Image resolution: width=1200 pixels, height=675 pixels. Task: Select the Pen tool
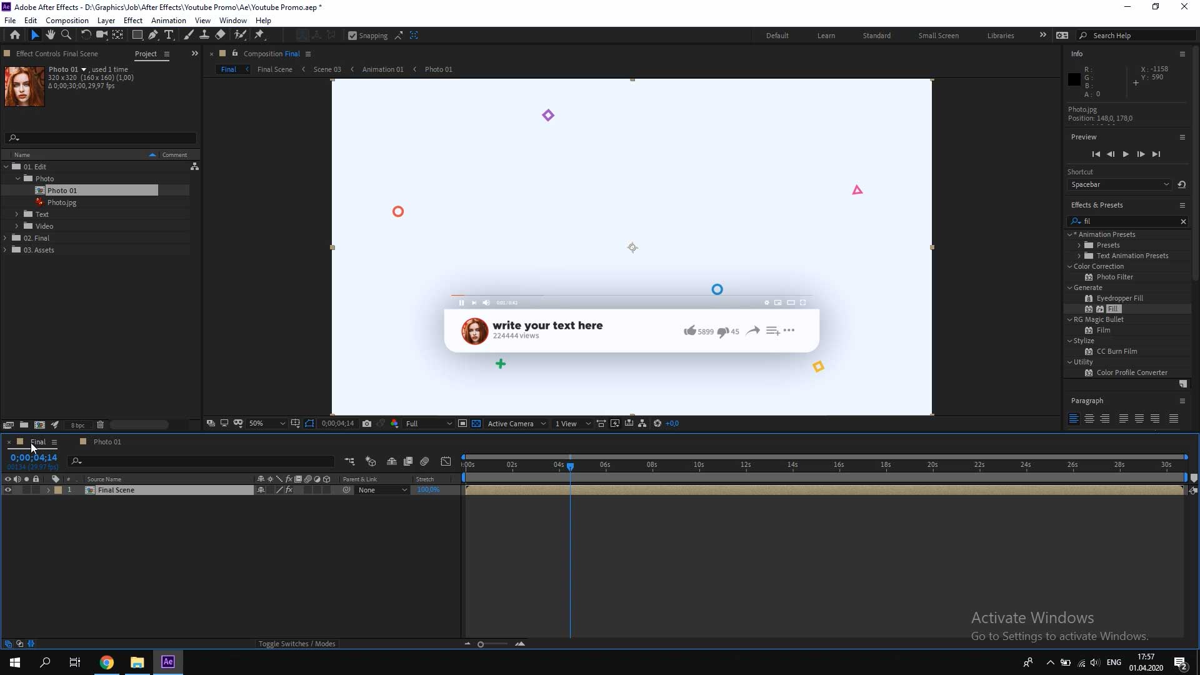tap(153, 35)
